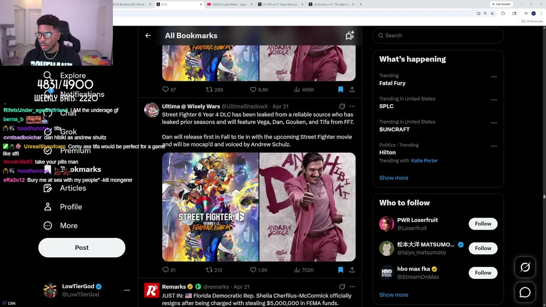Open options for Fatal Fury trend
546x307 pixels.
pyautogui.click(x=494, y=77)
